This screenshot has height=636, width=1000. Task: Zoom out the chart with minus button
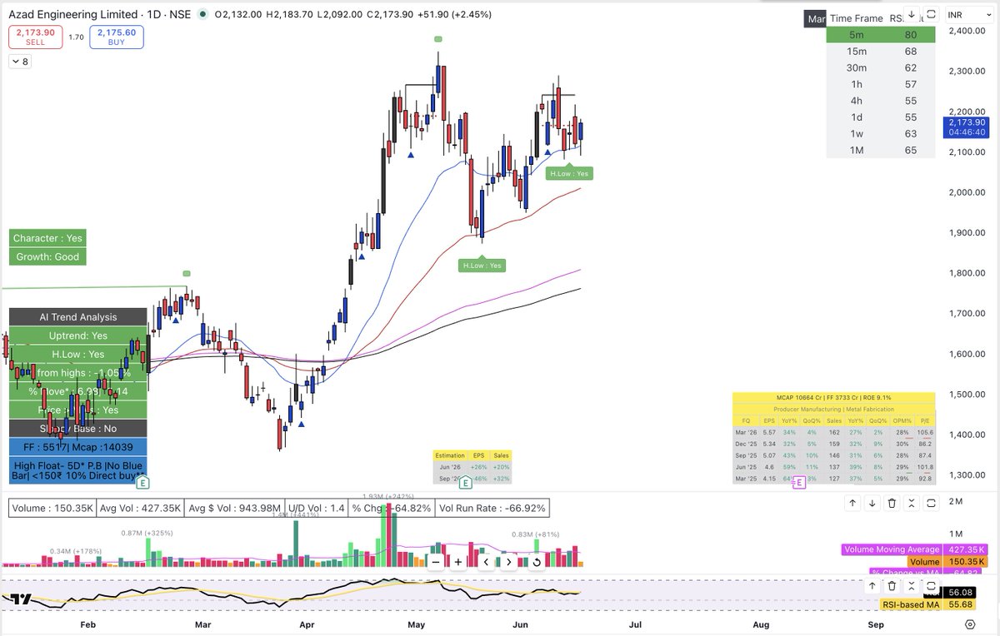tap(435, 562)
